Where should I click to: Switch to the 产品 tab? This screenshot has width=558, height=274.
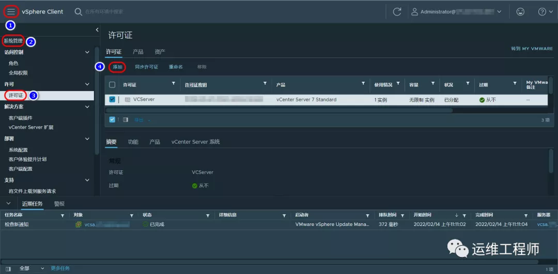pyautogui.click(x=138, y=52)
